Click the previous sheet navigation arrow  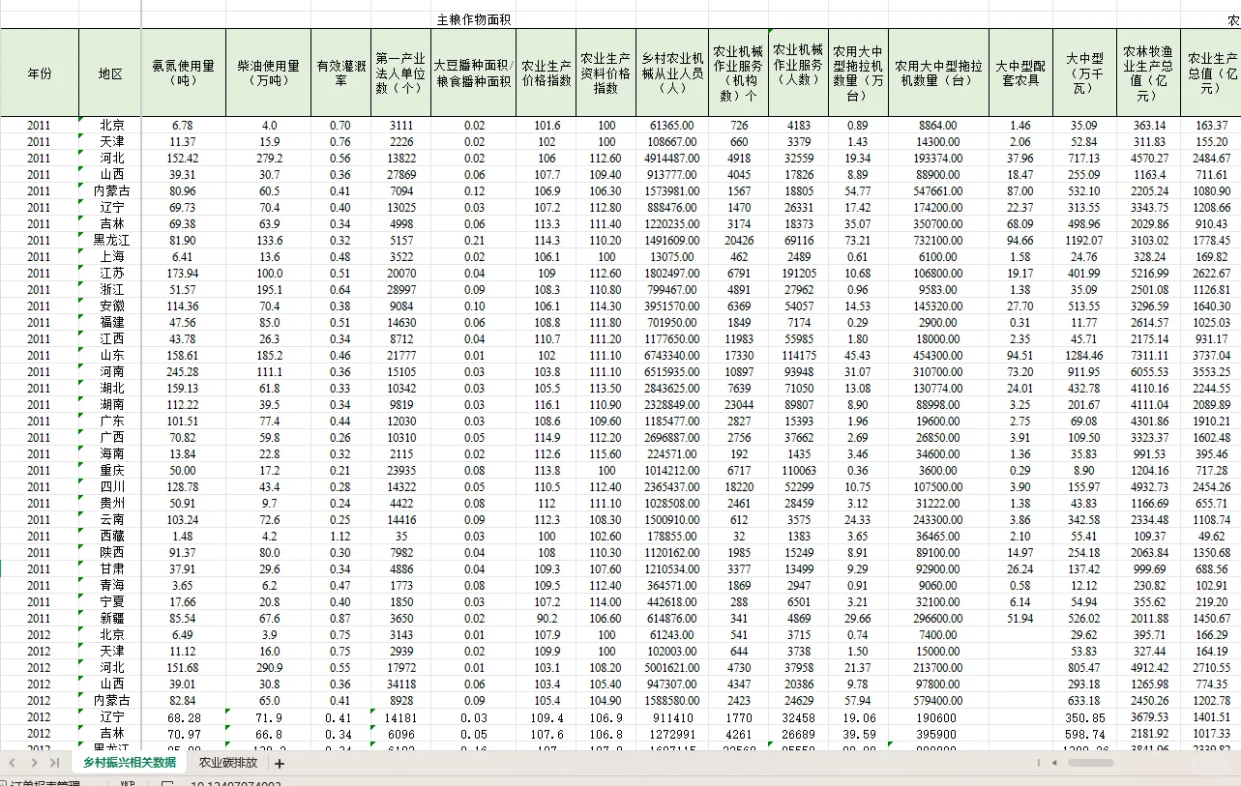12,762
